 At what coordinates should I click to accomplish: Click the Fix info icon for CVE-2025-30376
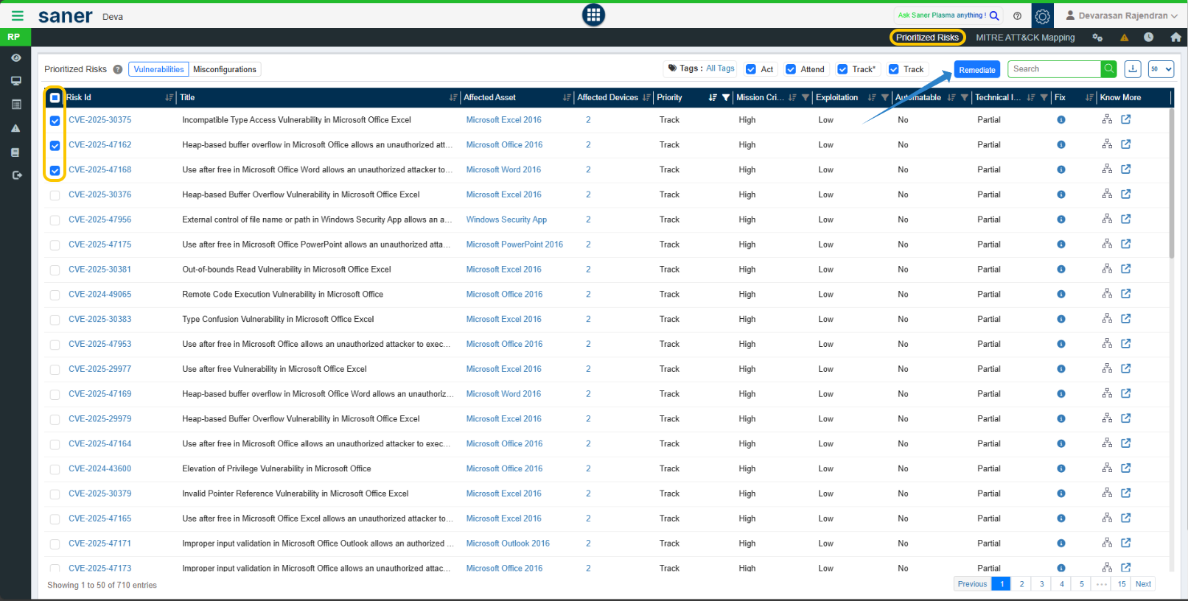(1061, 194)
